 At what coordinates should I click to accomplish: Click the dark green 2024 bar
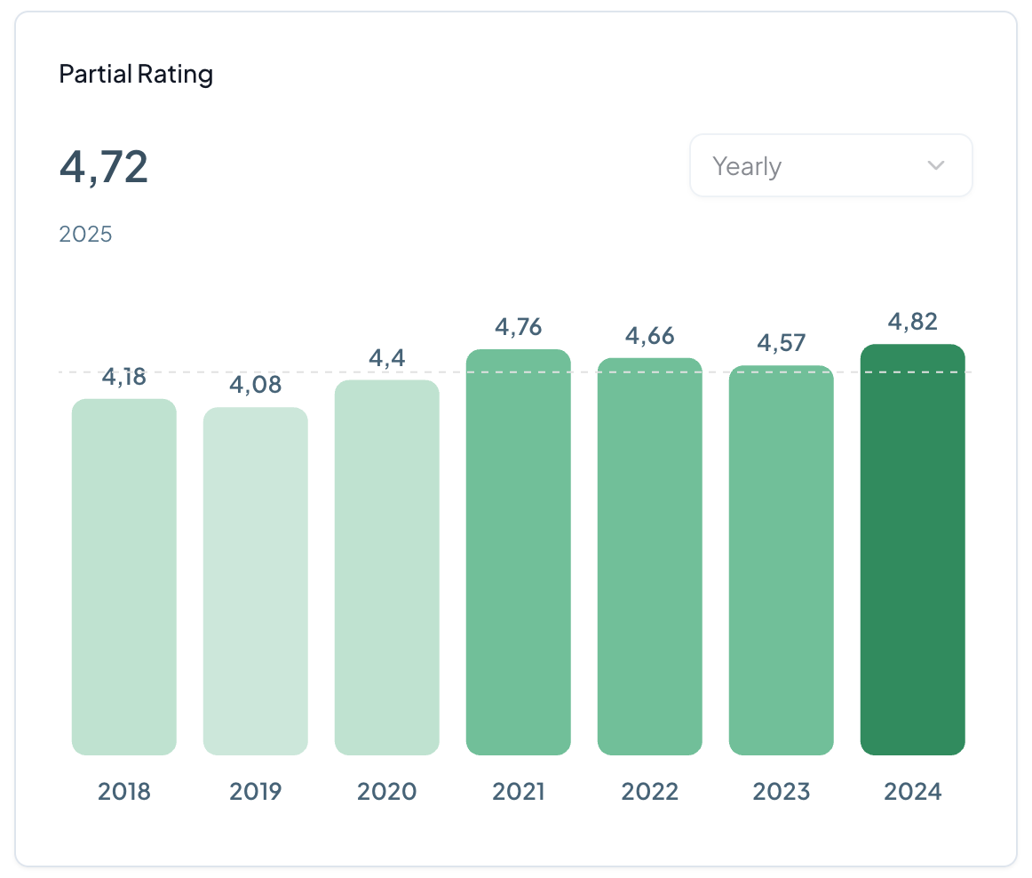(x=913, y=550)
